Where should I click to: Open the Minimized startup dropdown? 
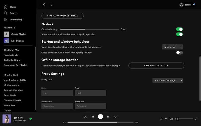pos(172,47)
